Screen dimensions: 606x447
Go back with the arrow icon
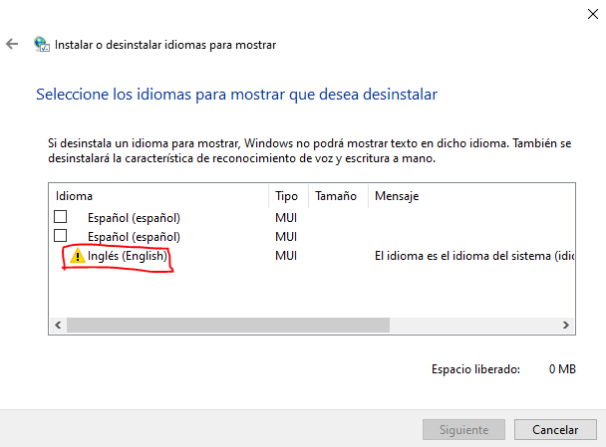12,44
